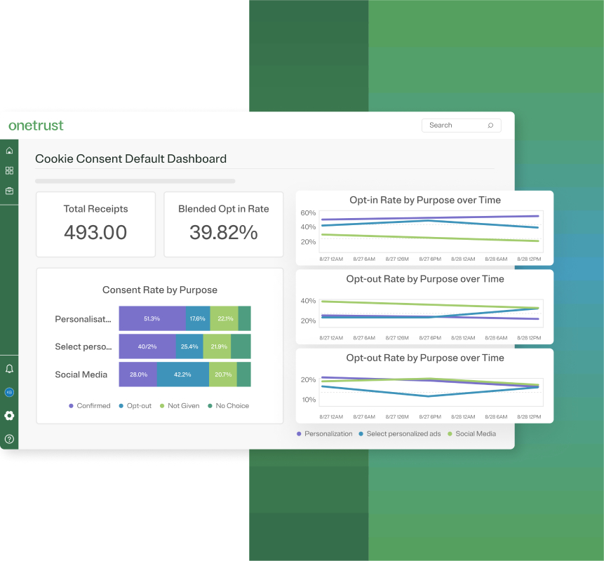
Task: Focus the Search input field
Action: [461, 126]
